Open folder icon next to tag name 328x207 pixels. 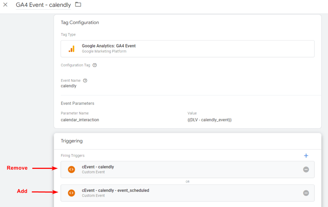coord(78,4)
